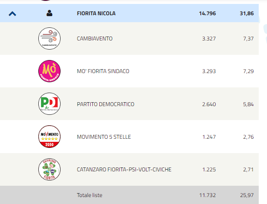Click the pink Mo' Fiorita Sindaco logo

pyautogui.click(x=49, y=71)
